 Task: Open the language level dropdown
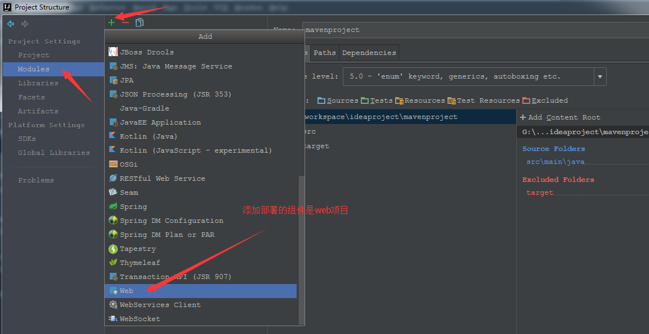475,76
